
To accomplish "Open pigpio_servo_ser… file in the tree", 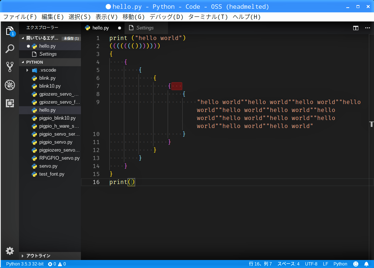I will click(50, 134).
